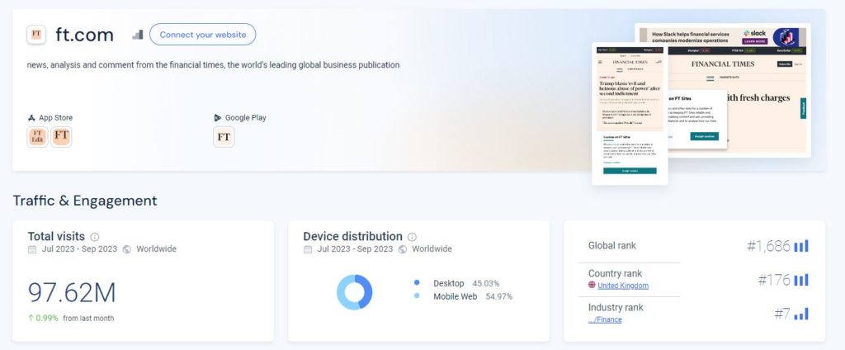
Task: Click the #1,686 global rank value
Action: pyautogui.click(x=768, y=246)
